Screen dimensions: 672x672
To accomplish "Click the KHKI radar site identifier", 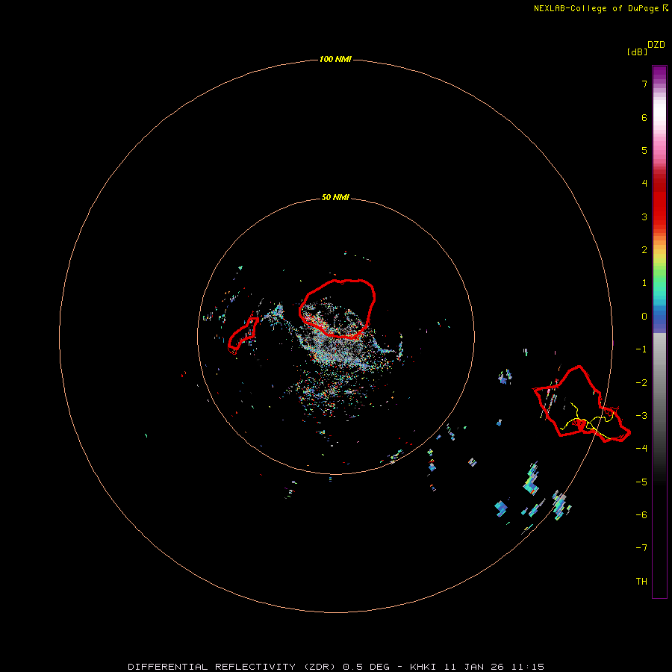I will [423, 667].
